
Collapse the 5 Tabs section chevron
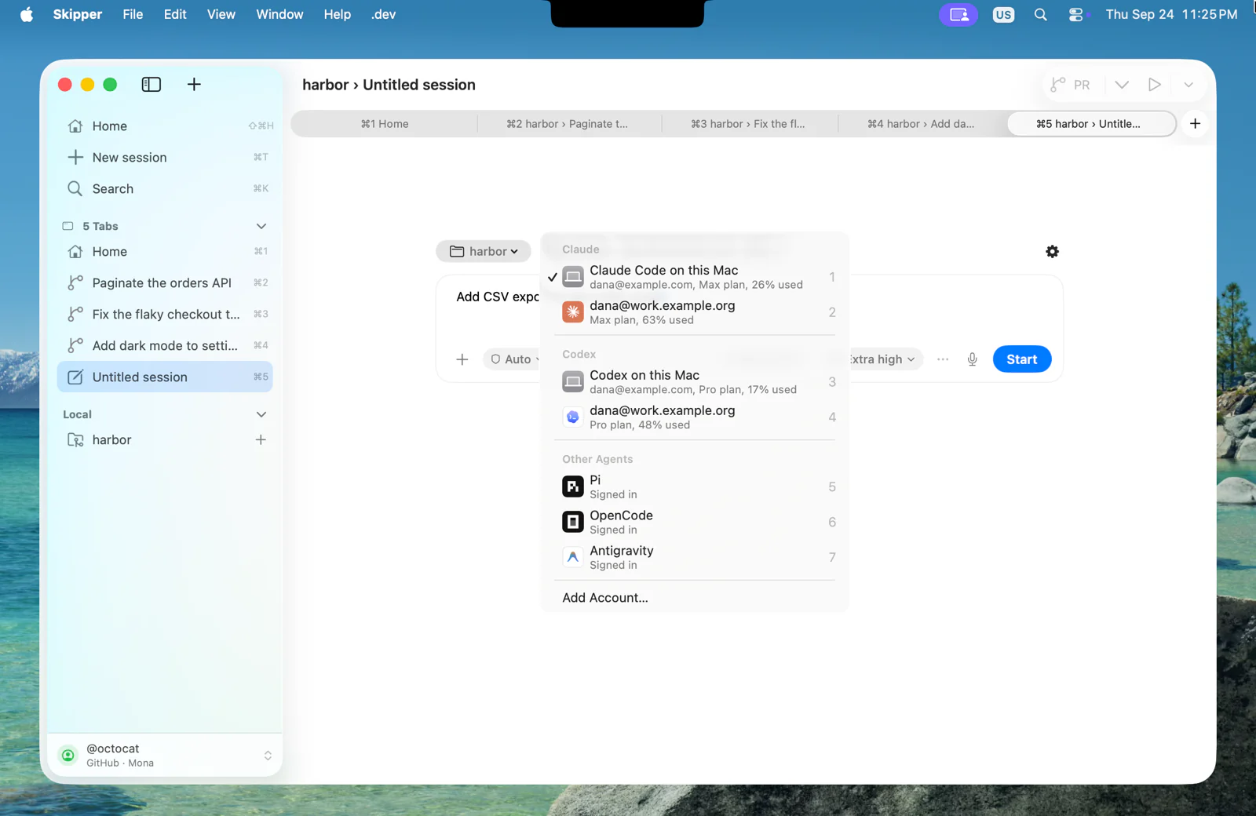click(261, 226)
